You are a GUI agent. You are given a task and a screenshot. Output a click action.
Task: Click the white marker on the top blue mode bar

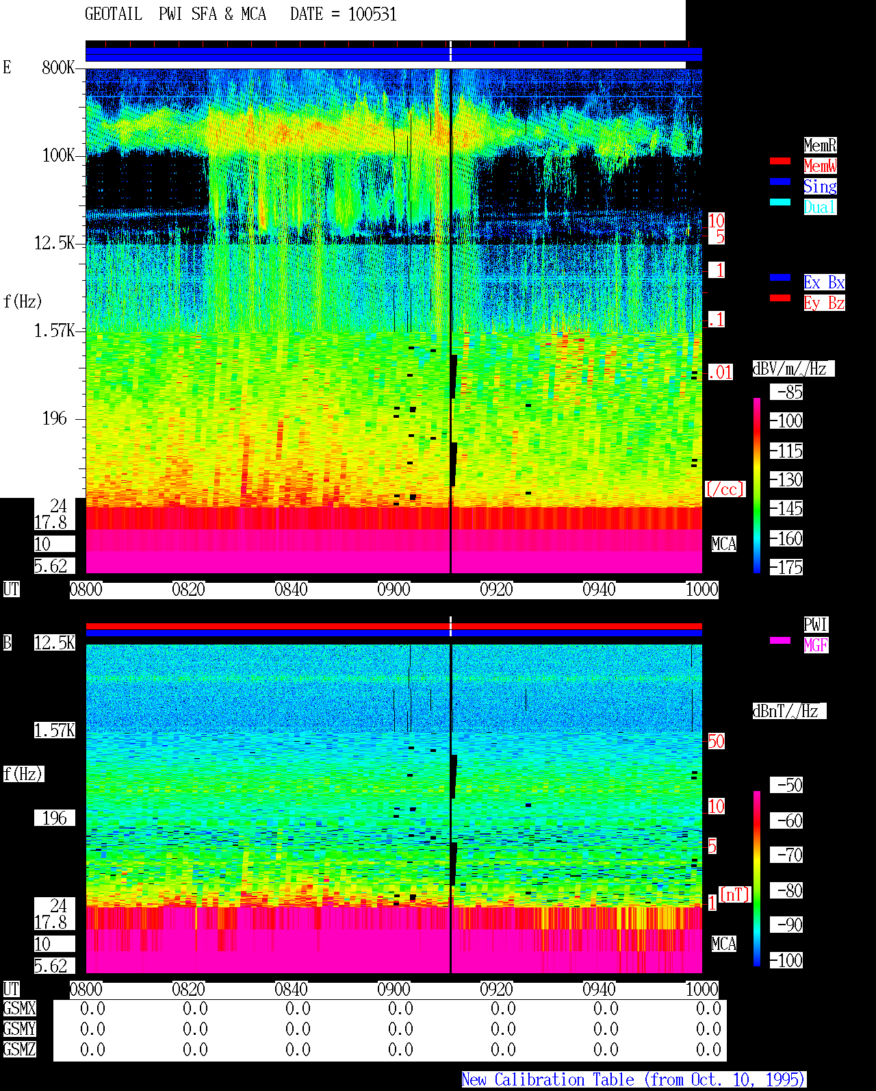click(x=450, y=51)
